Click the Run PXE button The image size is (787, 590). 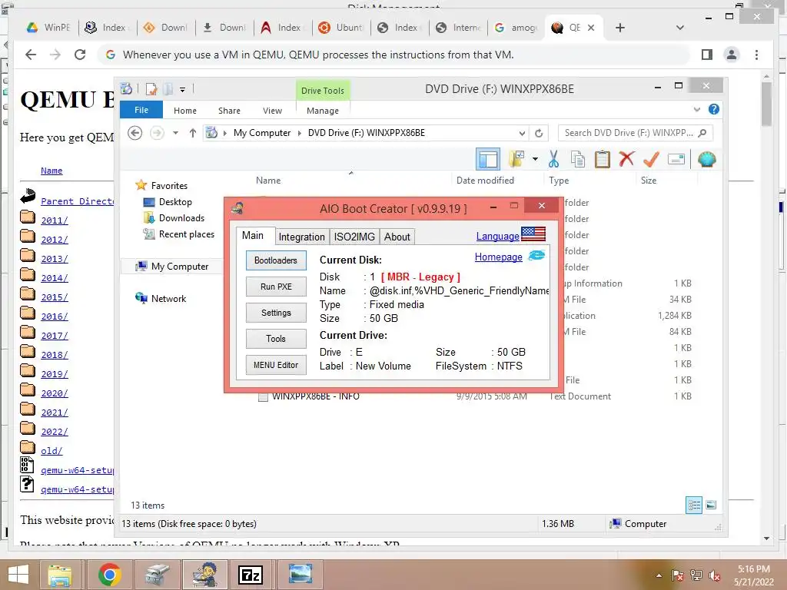[276, 287]
